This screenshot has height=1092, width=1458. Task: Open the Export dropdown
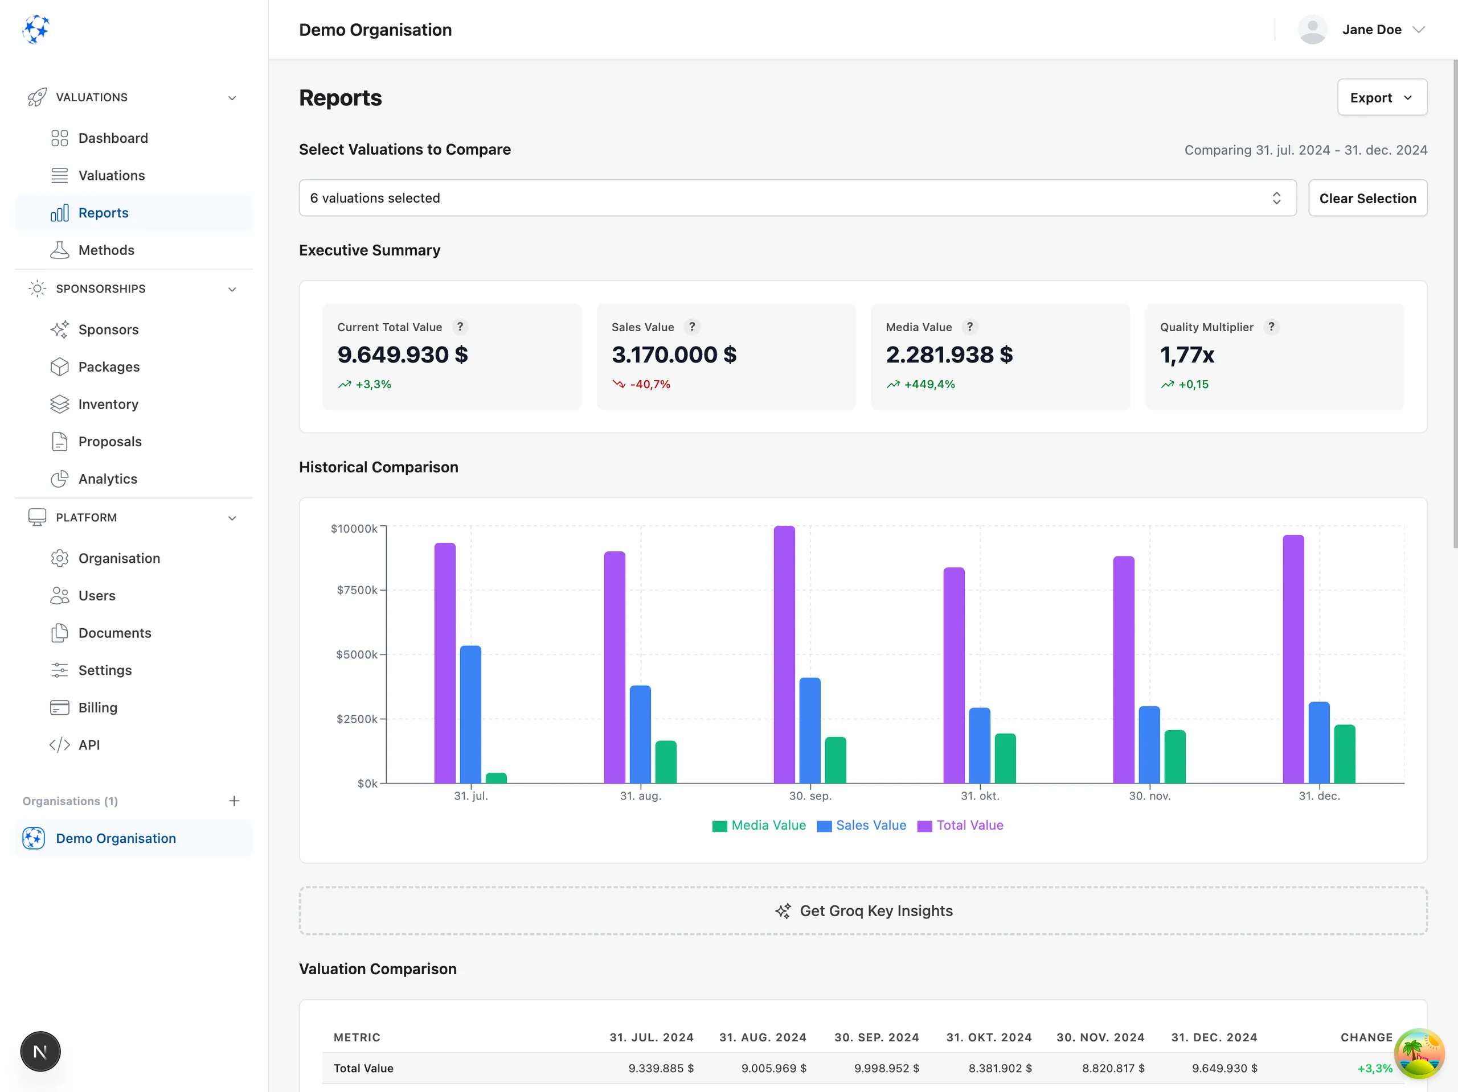click(x=1382, y=97)
